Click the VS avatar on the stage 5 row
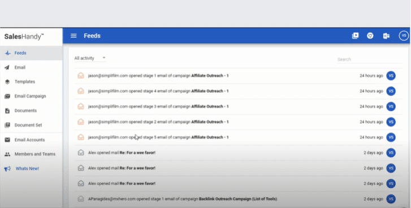Viewport: 411px width, 208px height. 391,137
